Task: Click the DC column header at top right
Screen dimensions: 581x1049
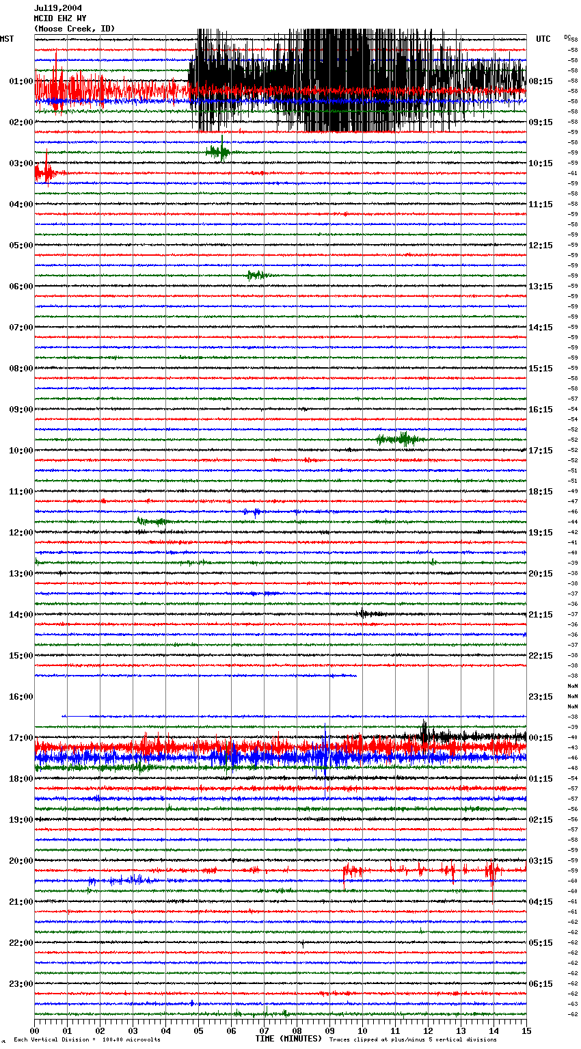Action: [x=567, y=37]
